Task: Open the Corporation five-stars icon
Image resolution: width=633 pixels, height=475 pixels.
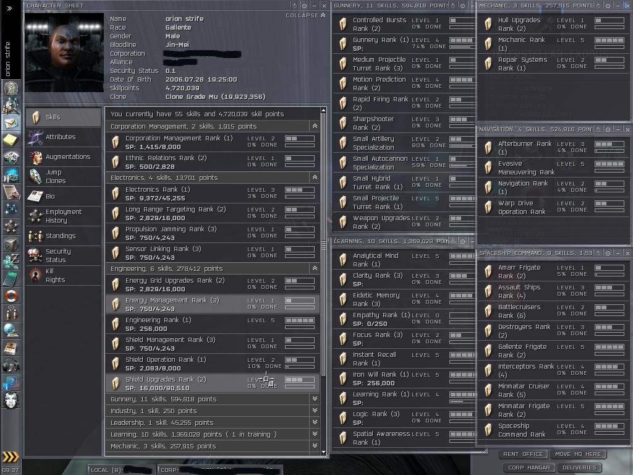Action: (x=11, y=226)
